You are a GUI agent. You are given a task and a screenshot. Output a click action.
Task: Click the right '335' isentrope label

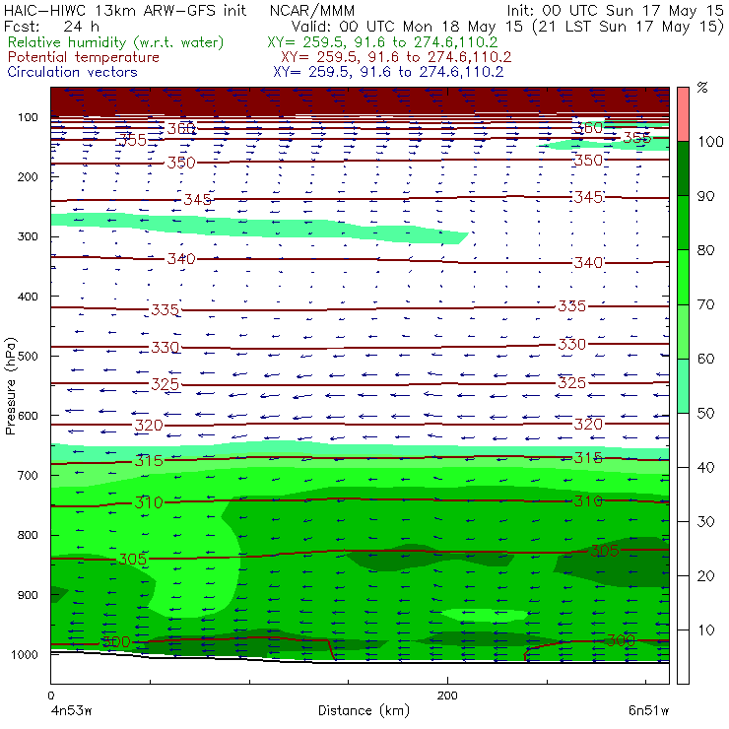571,306
